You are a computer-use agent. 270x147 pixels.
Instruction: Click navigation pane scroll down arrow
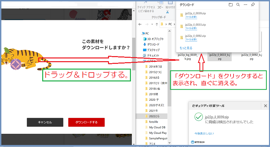(169, 143)
